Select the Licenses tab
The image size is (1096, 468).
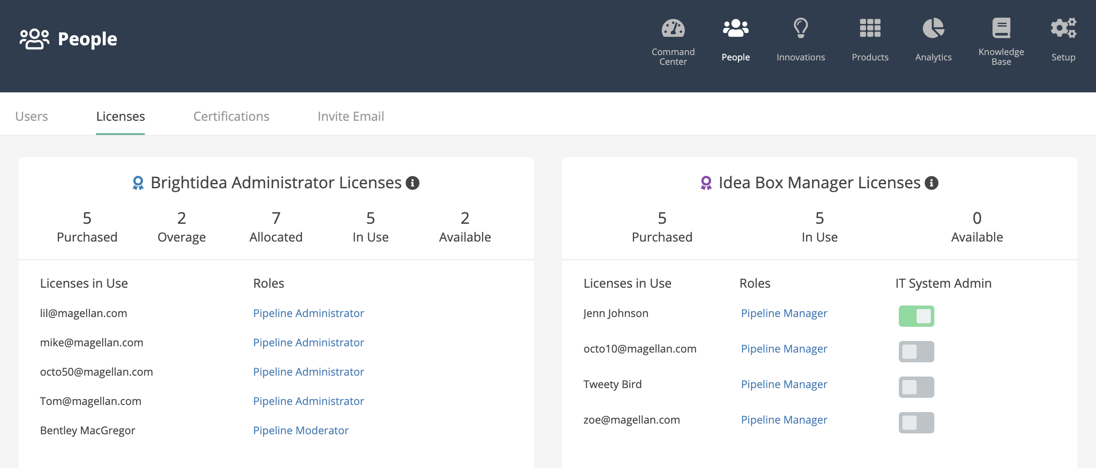[x=120, y=116]
